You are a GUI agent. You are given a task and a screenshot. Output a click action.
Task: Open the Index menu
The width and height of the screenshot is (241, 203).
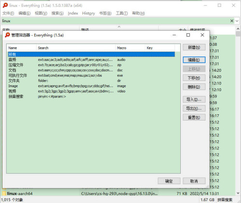(73, 13)
